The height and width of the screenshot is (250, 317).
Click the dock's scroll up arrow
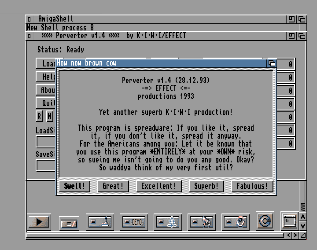(302, 217)
